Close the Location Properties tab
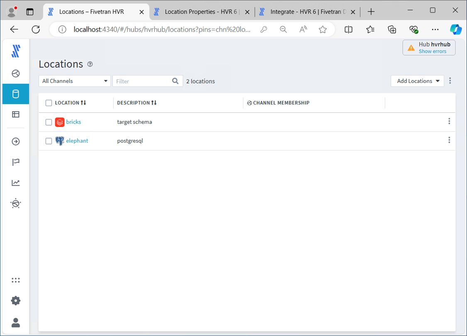This screenshot has width=467, height=336. tap(247, 12)
